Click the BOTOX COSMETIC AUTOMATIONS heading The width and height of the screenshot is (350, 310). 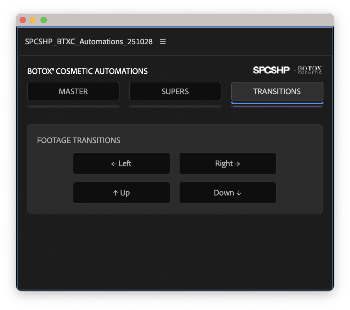pos(87,71)
